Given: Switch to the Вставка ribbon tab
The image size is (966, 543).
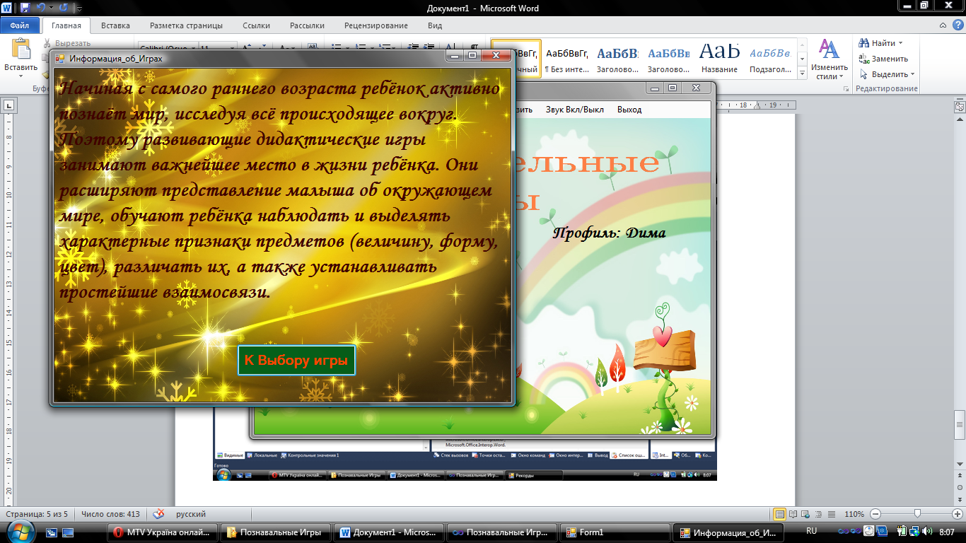Looking at the screenshot, I should pyautogui.click(x=115, y=25).
